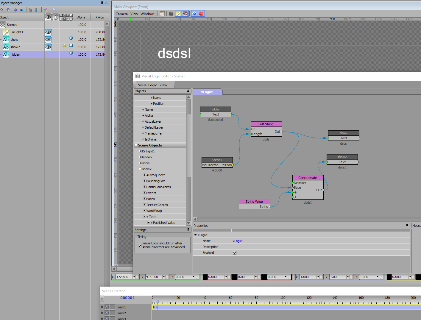Viewport: 421px width, 320px height.
Task: Click the blue up arrow in Object Manager
Action: coord(2,10)
